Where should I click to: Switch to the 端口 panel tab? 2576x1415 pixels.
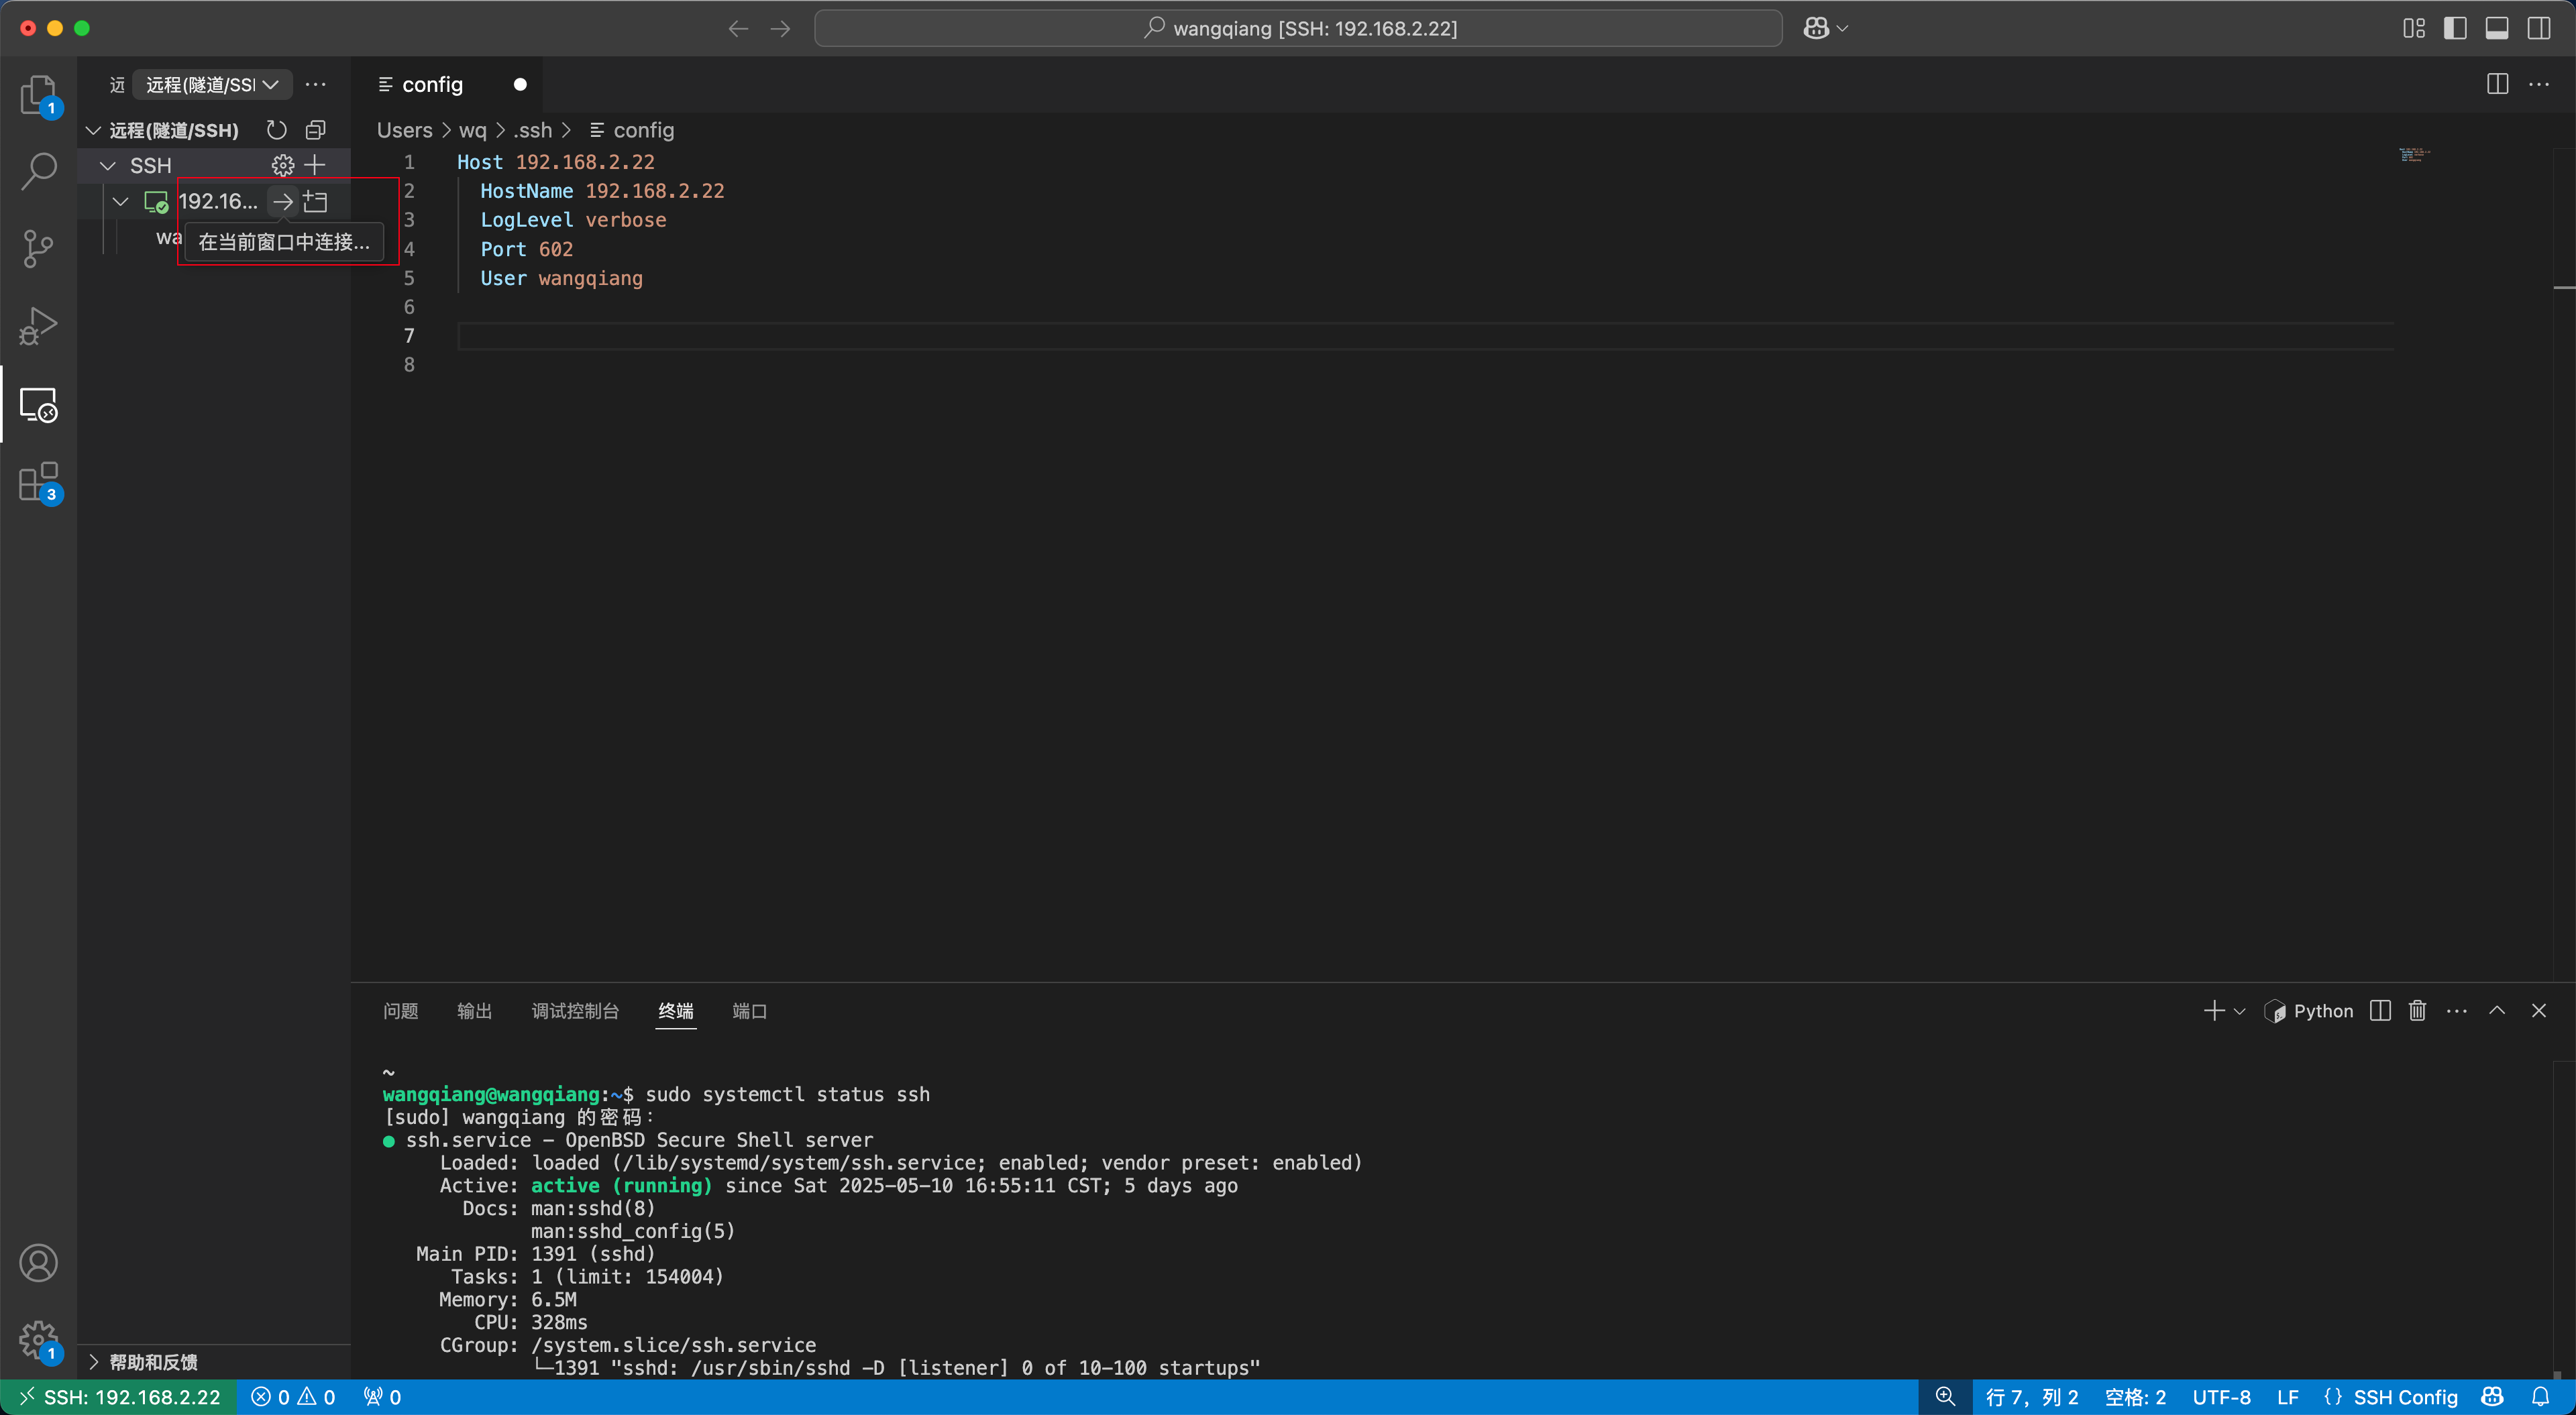749,1011
